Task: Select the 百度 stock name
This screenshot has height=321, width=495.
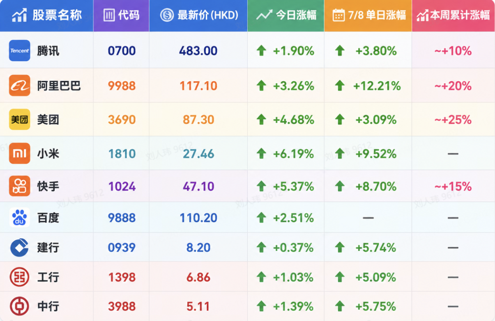Action: point(48,217)
